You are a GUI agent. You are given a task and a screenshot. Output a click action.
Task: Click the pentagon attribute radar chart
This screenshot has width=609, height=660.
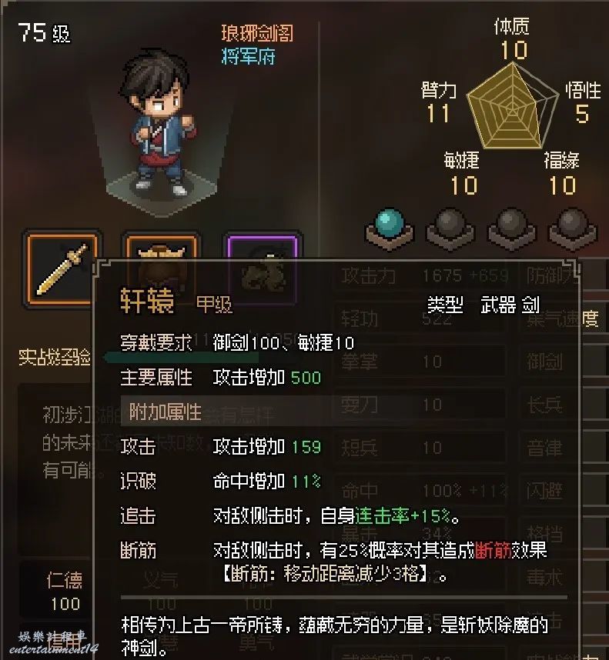pos(512,106)
